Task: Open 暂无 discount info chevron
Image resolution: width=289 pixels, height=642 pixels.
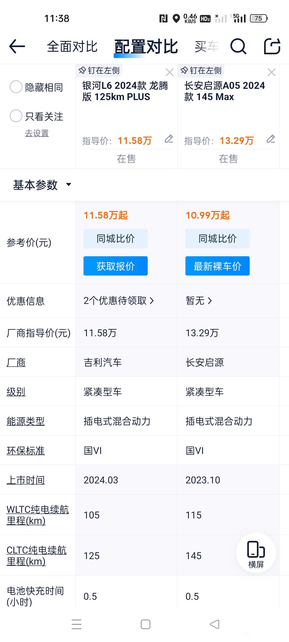Action: [199, 301]
